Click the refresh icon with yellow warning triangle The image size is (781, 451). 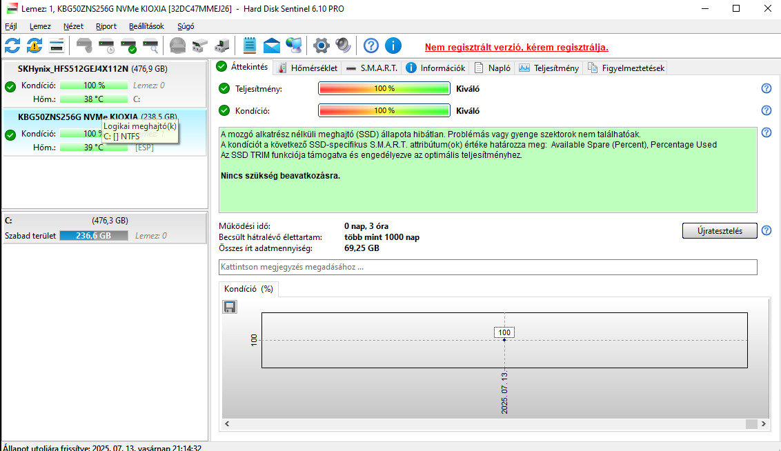tap(34, 46)
